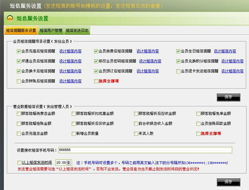249x190 pixels.
Task: Tick the 顾客就餐消费总金额 checkbox
Action: (19, 114)
